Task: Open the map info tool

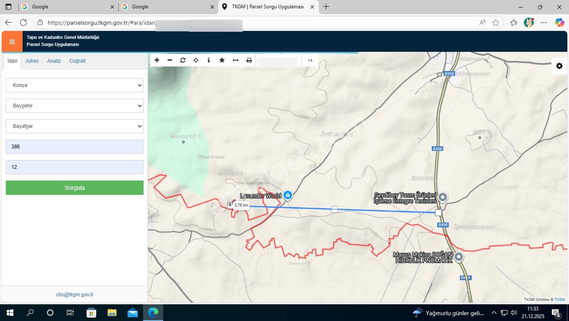Action: tap(209, 60)
